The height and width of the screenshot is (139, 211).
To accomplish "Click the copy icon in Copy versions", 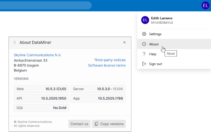I will point(96,124).
